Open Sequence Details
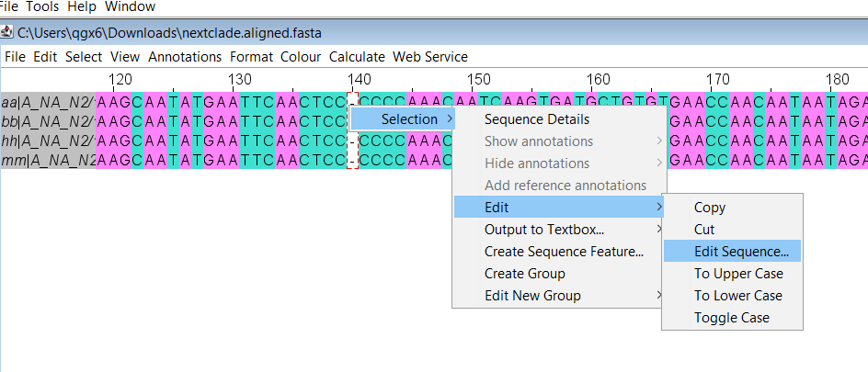Image resolution: width=868 pixels, height=372 pixels. click(x=537, y=119)
